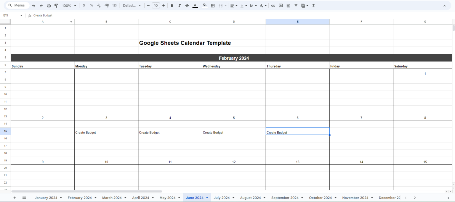This screenshot has width=455, height=202.
Task: Open the Functions (sigma) menu
Action: click(313, 5)
